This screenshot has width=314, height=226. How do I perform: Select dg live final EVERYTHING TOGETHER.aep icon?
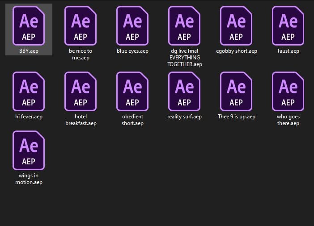pos(184,26)
